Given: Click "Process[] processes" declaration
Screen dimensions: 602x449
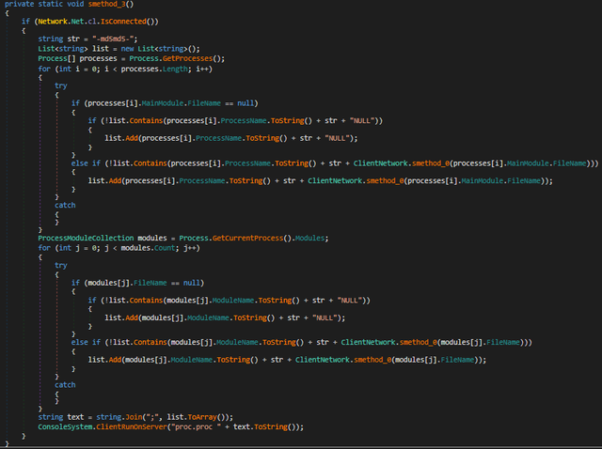Looking at the screenshot, I should [77, 58].
